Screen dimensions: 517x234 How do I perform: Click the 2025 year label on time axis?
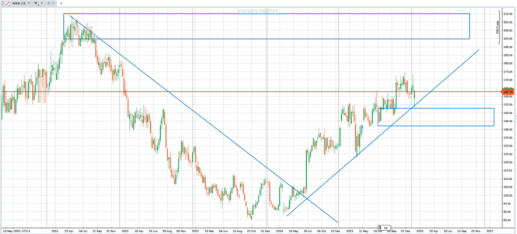(x=349, y=231)
